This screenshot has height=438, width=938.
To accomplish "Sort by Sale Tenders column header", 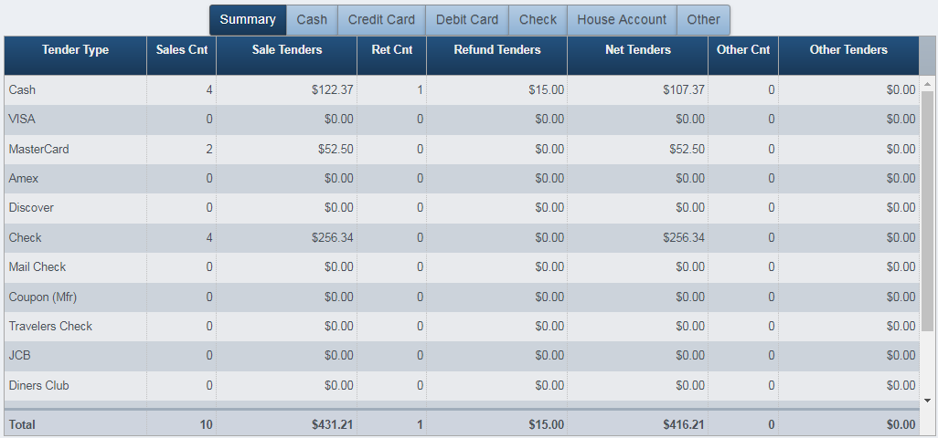I will coord(287,50).
